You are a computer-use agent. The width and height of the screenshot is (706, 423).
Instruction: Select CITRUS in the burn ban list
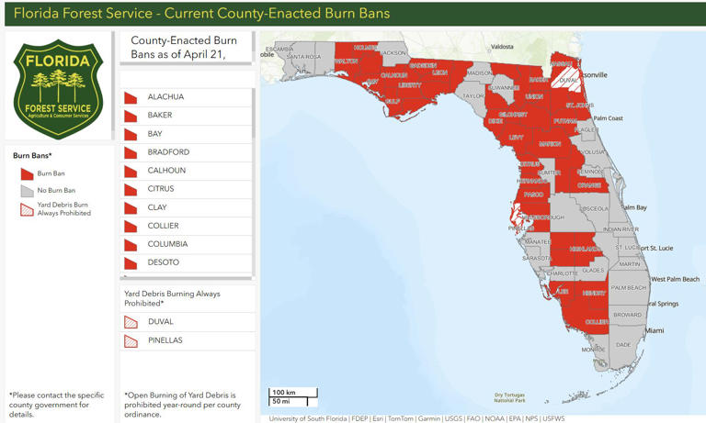(186, 189)
